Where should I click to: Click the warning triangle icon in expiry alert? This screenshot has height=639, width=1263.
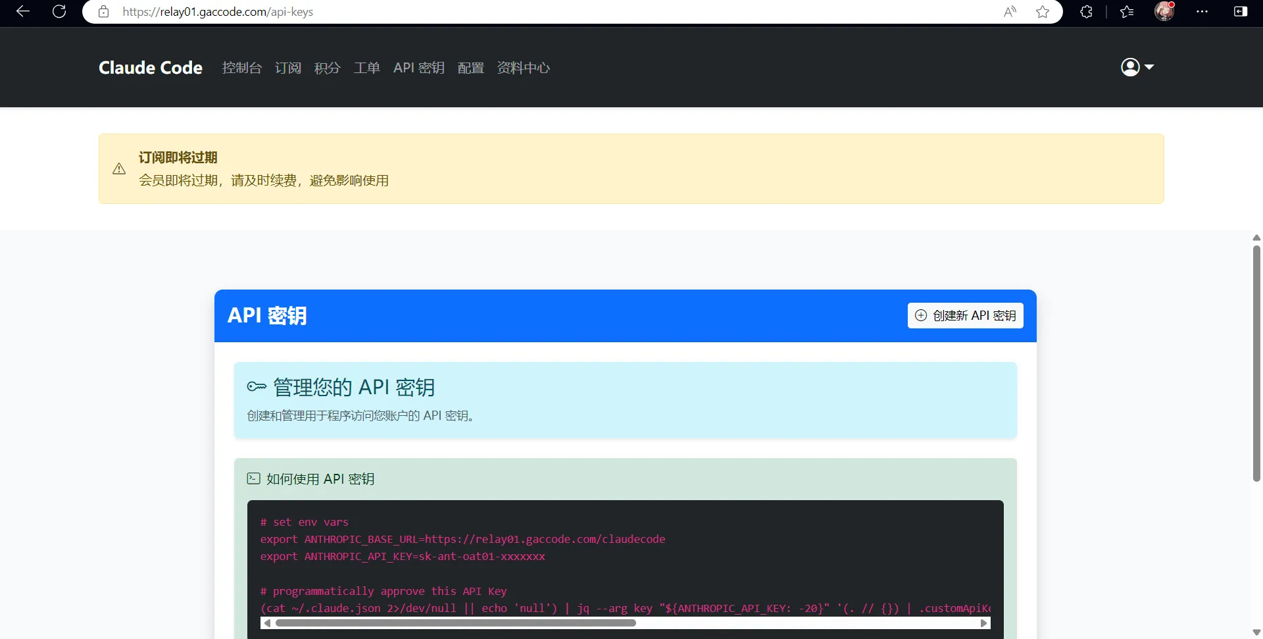point(119,169)
